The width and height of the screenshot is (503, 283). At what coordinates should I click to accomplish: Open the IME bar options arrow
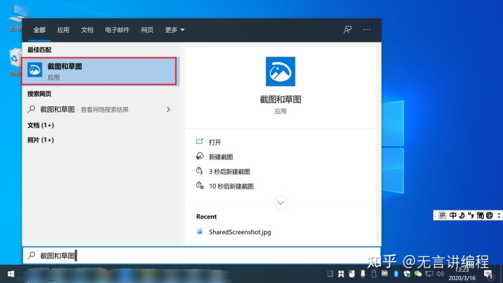click(499, 215)
